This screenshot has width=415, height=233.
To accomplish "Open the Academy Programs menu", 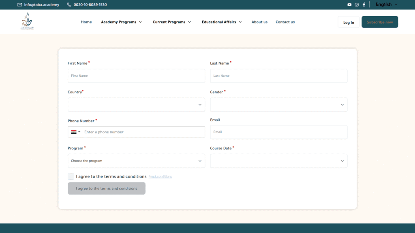I will point(121,22).
